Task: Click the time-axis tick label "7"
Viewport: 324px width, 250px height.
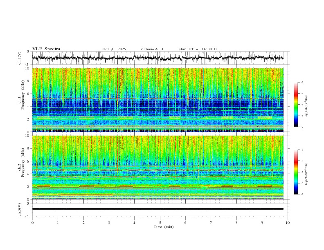Action: coord(211,223)
